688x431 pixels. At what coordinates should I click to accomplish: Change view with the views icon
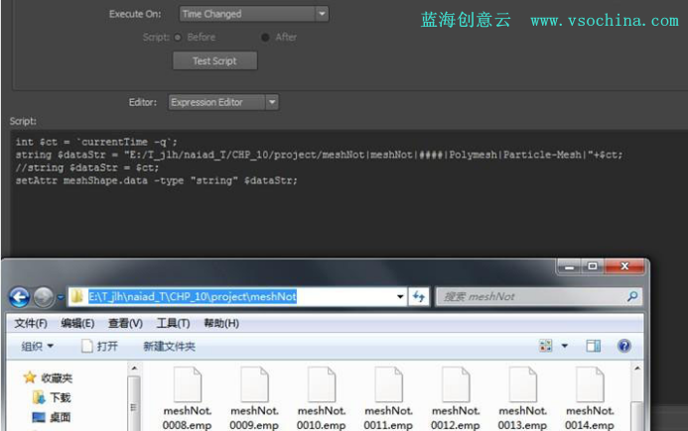[x=545, y=346]
